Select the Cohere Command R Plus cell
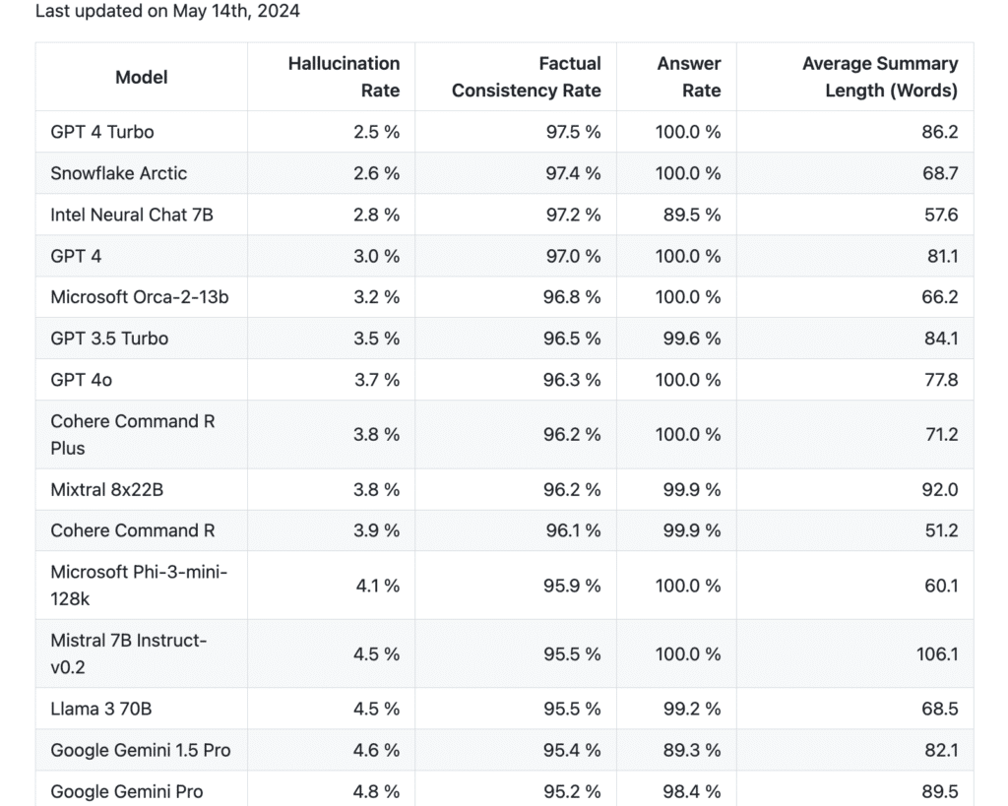The height and width of the screenshot is (806, 1008). point(132,434)
